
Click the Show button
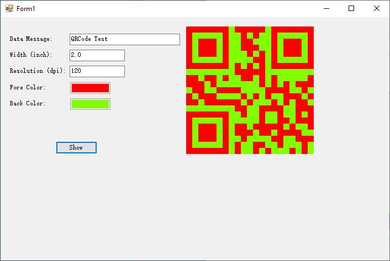76,147
